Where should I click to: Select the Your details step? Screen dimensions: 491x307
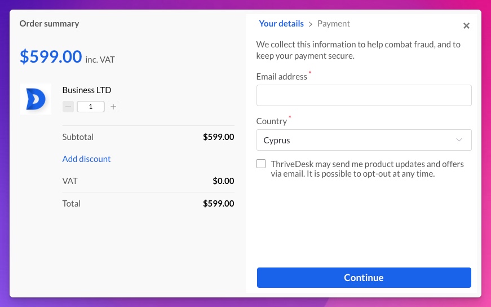point(281,24)
